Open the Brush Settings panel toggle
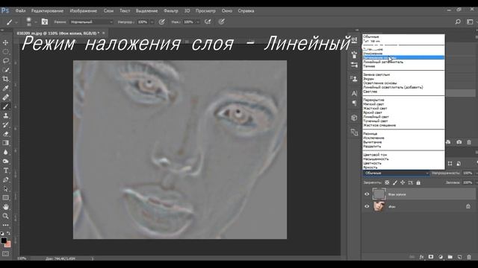 tap(45, 22)
